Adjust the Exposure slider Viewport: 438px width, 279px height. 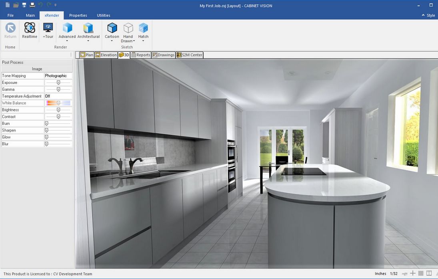coord(58,82)
